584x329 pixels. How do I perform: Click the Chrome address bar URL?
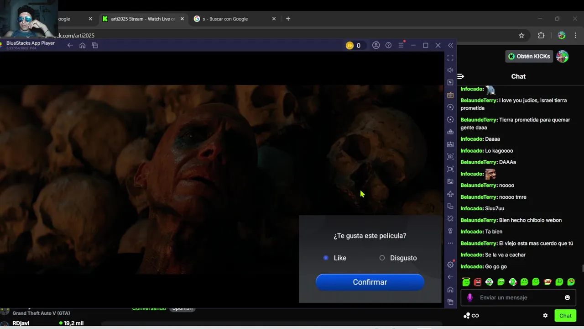coord(73,36)
